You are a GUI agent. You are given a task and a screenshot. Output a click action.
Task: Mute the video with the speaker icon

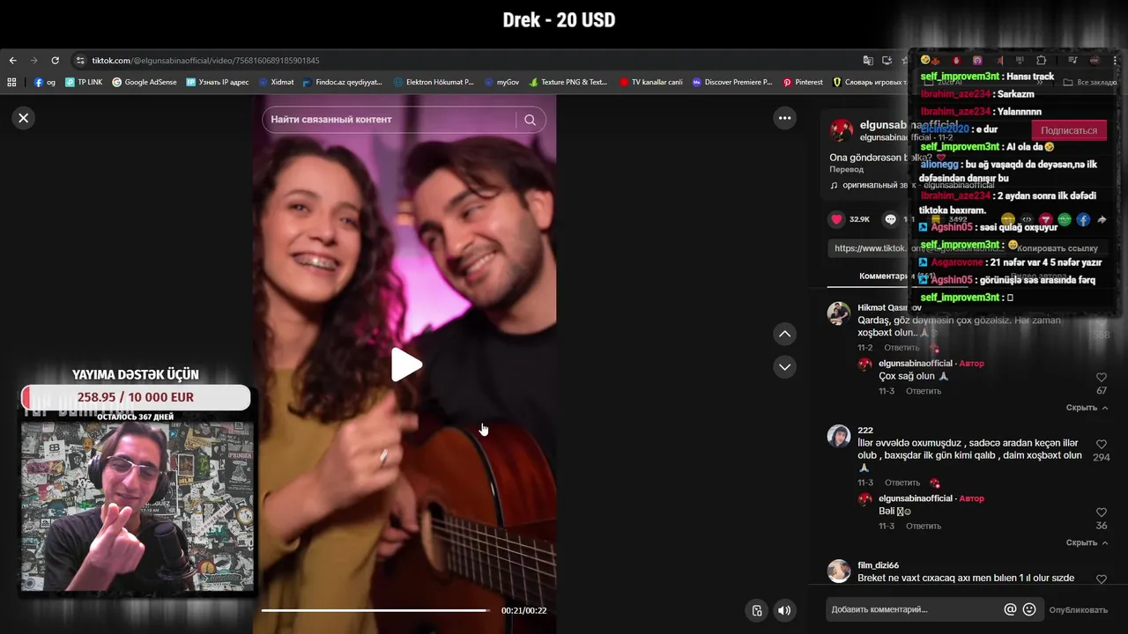tap(783, 610)
